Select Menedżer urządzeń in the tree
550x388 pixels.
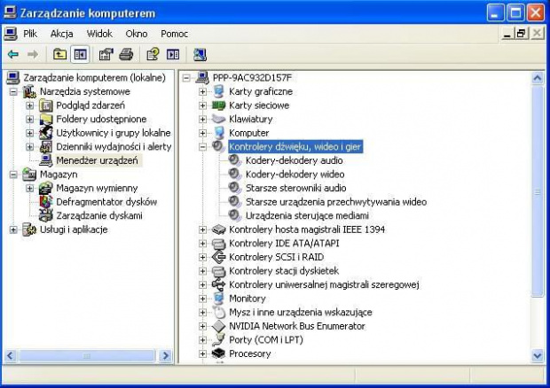pyautogui.click(x=98, y=160)
